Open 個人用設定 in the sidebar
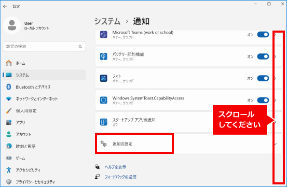The image size is (287, 187). (x=44, y=111)
